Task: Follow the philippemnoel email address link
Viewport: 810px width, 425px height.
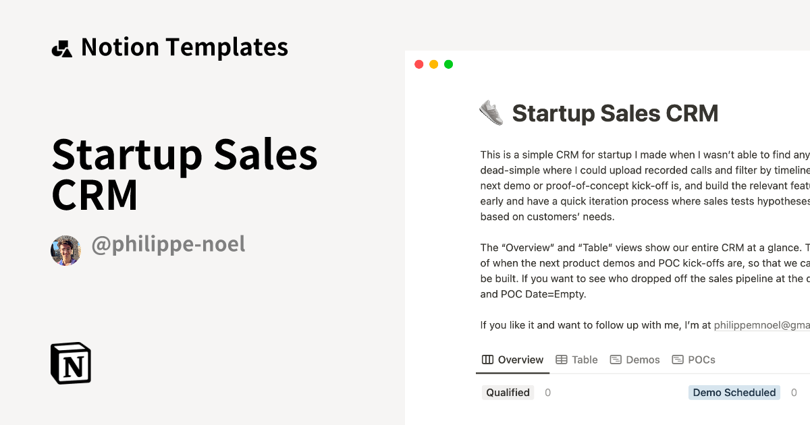Action: 761,325
